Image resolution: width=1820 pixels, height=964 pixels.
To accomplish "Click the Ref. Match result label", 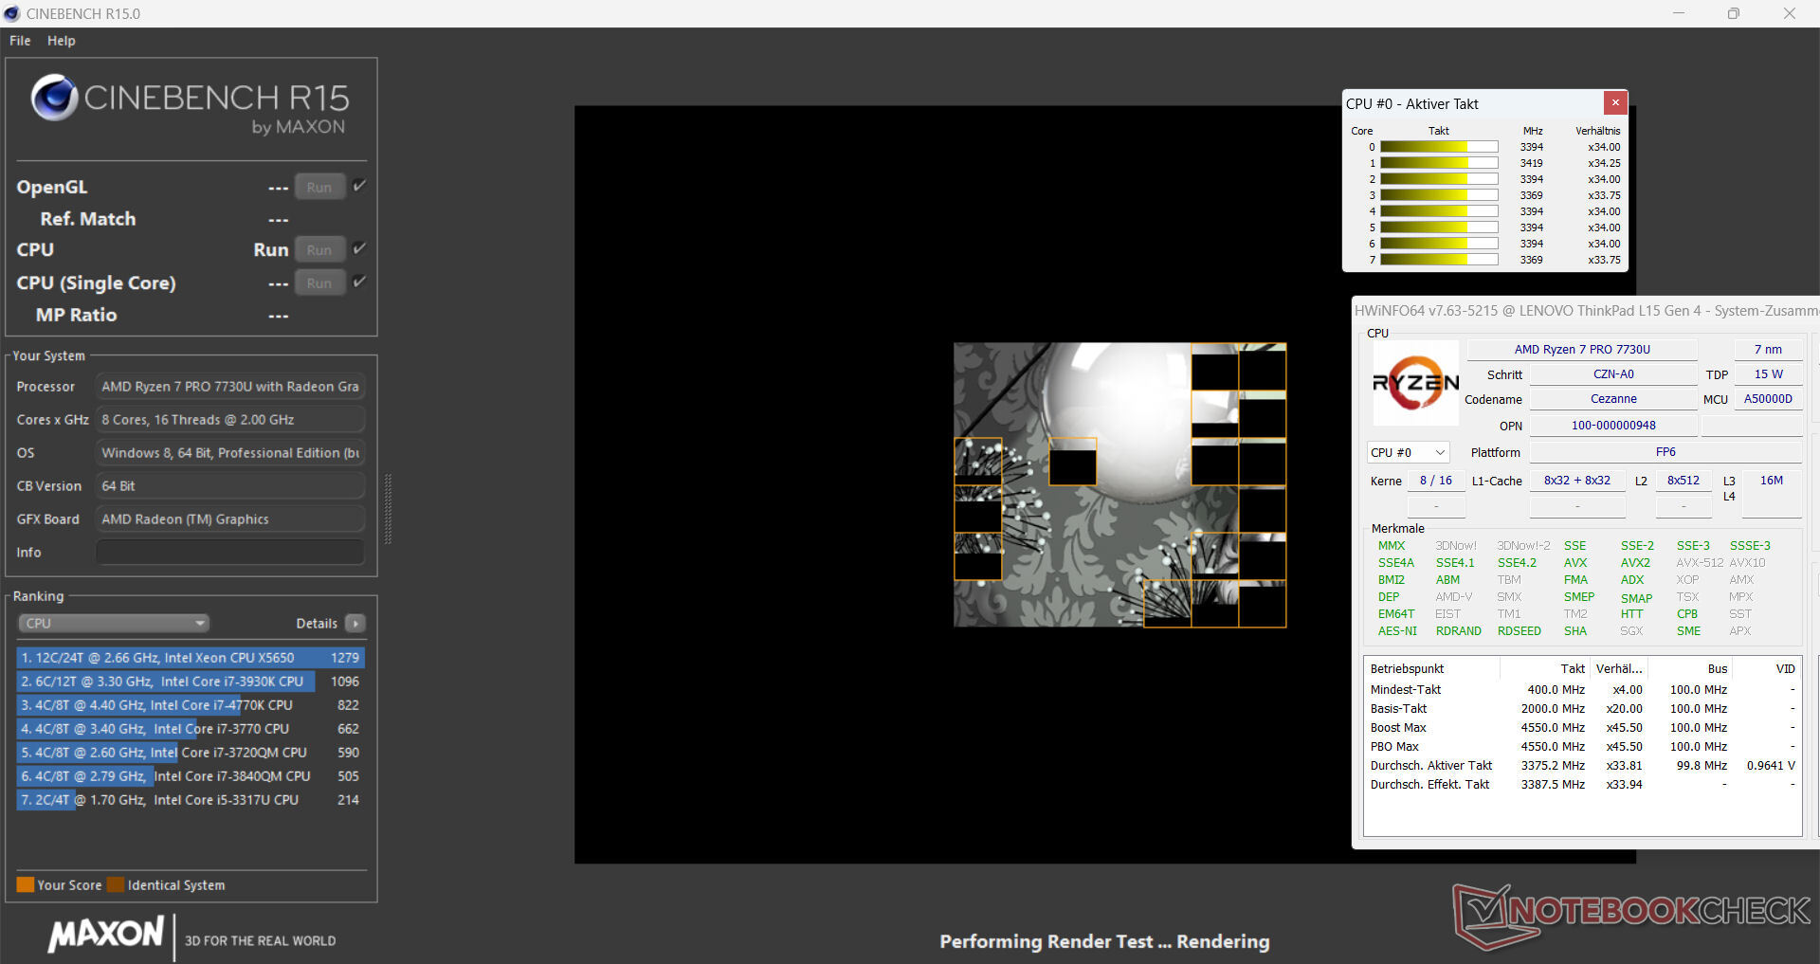I will point(88,219).
